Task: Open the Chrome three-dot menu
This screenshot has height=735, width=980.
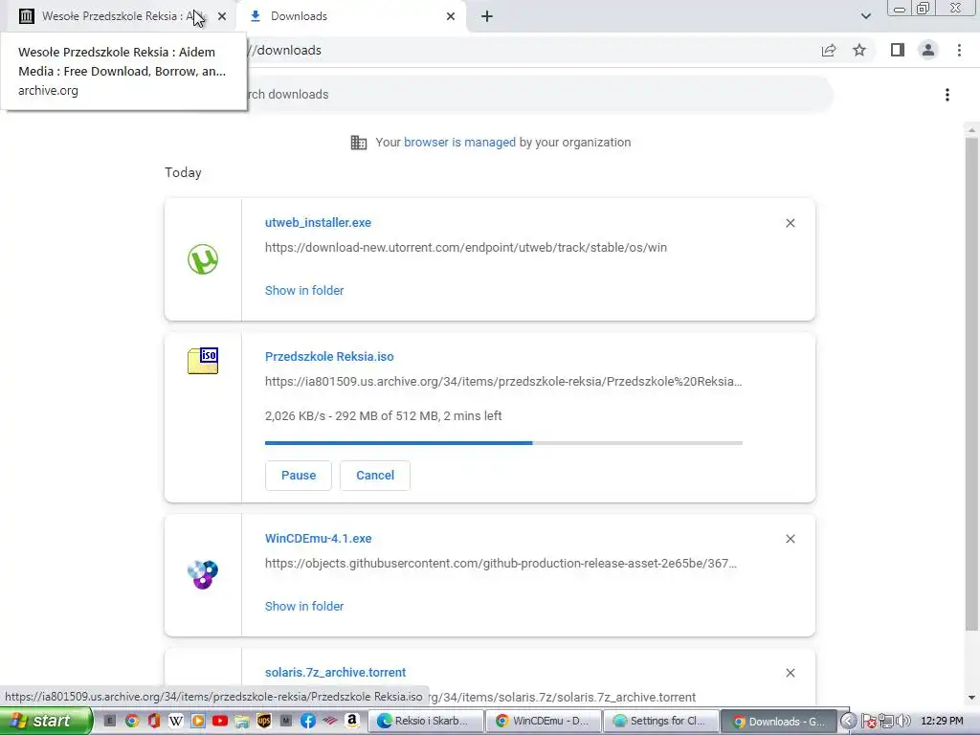Action: tap(959, 50)
